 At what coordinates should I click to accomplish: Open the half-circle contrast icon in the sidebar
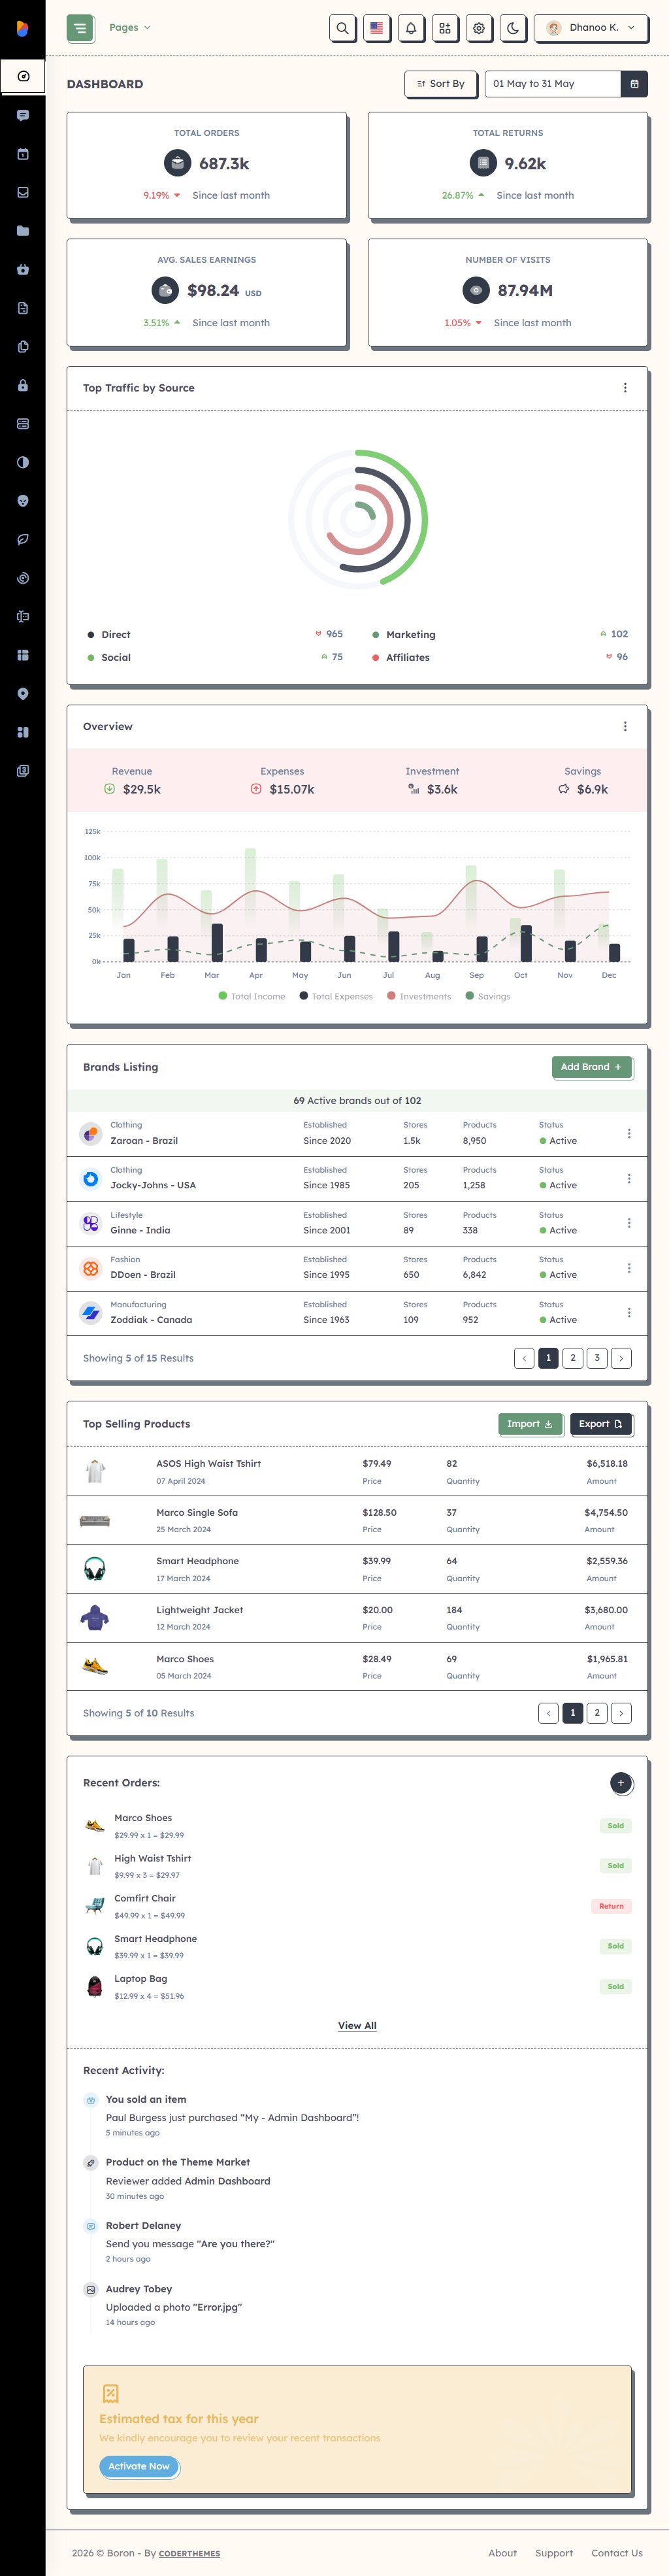click(x=23, y=462)
